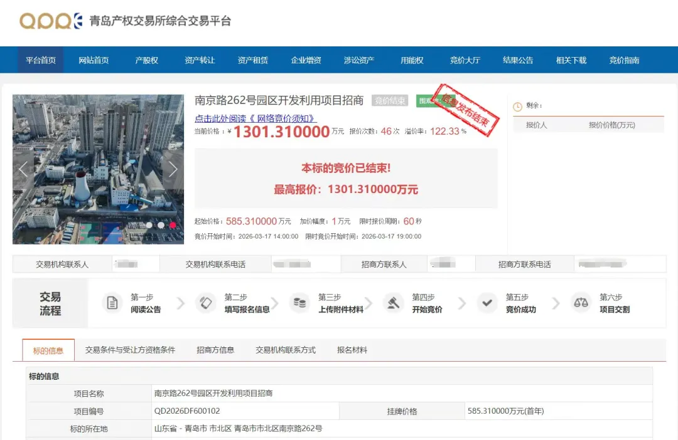Click the Qingdao exchange logo
The height and width of the screenshot is (440, 678).
[x=51, y=21]
